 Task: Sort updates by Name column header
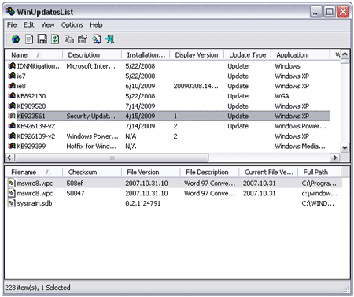(34, 55)
